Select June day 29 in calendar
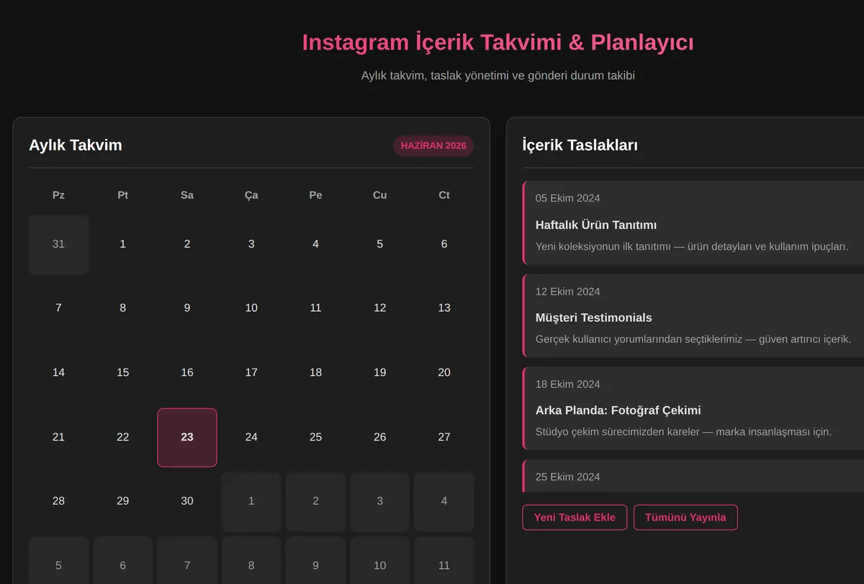Viewport: 864px width, 584px height. [x=123, y=501]
